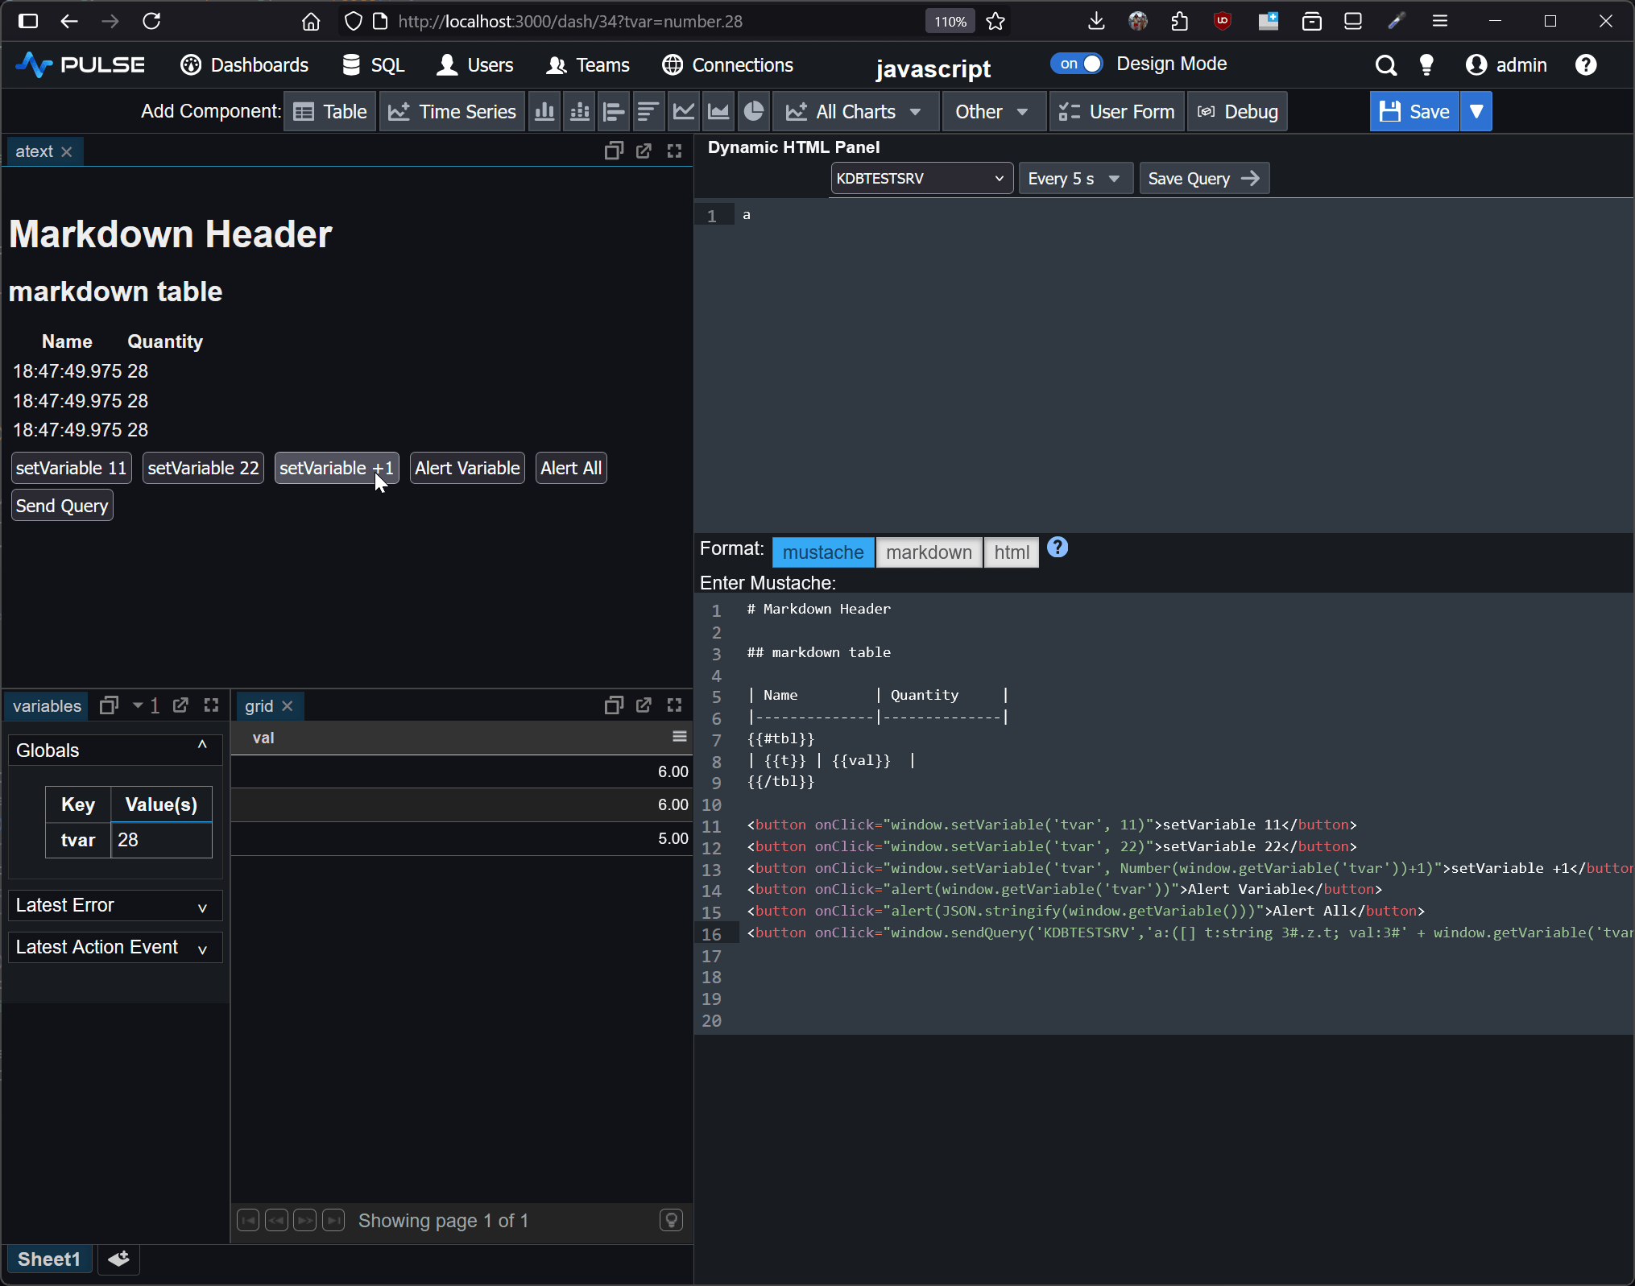Add a horizontal bar chart component
The height and width of the screenshot is (1286, 1635).
(x=615, y=112)
